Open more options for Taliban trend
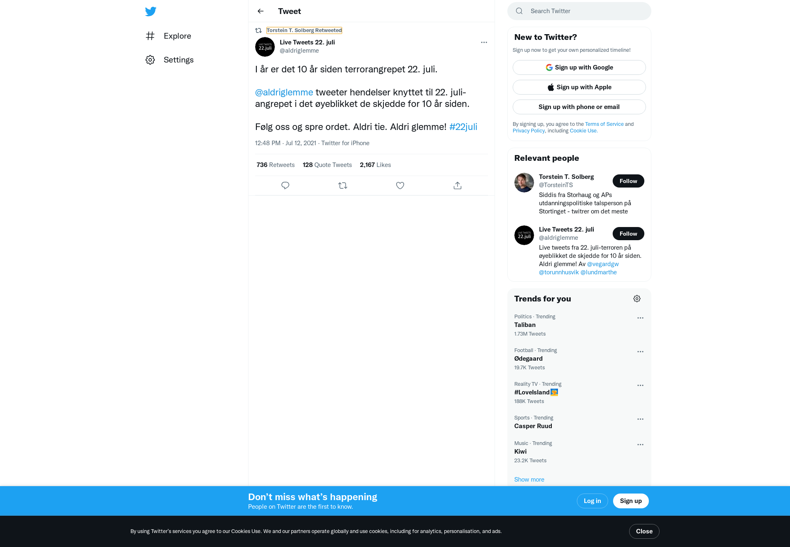790x547 pixels. (640, 318)
